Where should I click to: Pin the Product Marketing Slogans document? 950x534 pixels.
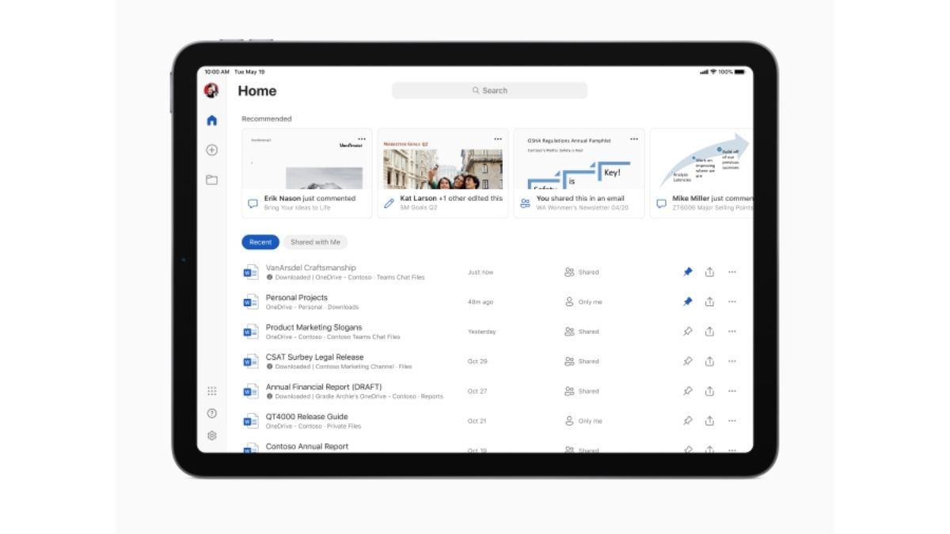coord(687,331)
